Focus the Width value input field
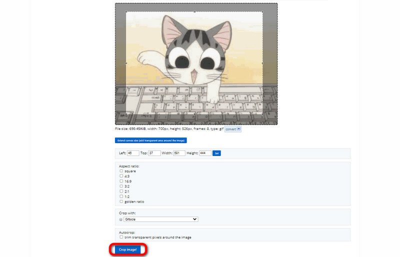 pos(179,153)
